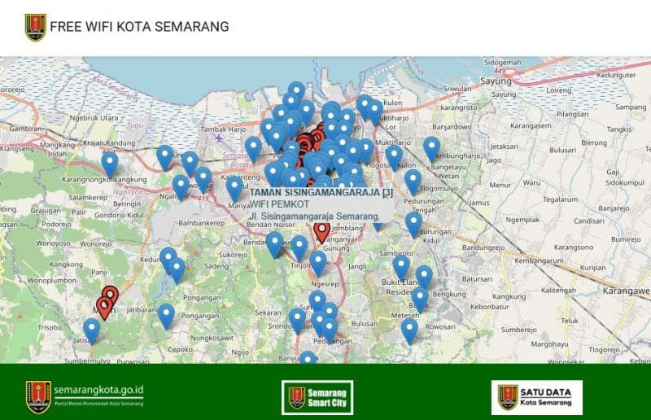
Task: Select the blue marker near Rowosari
Action: pos(409,330)
